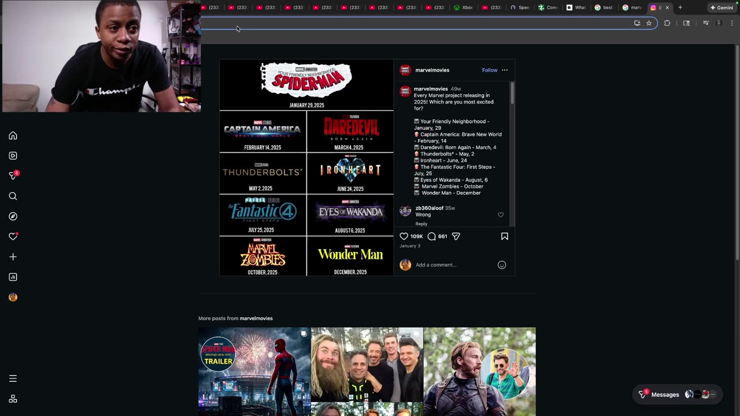The width and height of the screenshot is (740, 416).
Task: Open the Avengers cast selfie post
Action: 367,372
